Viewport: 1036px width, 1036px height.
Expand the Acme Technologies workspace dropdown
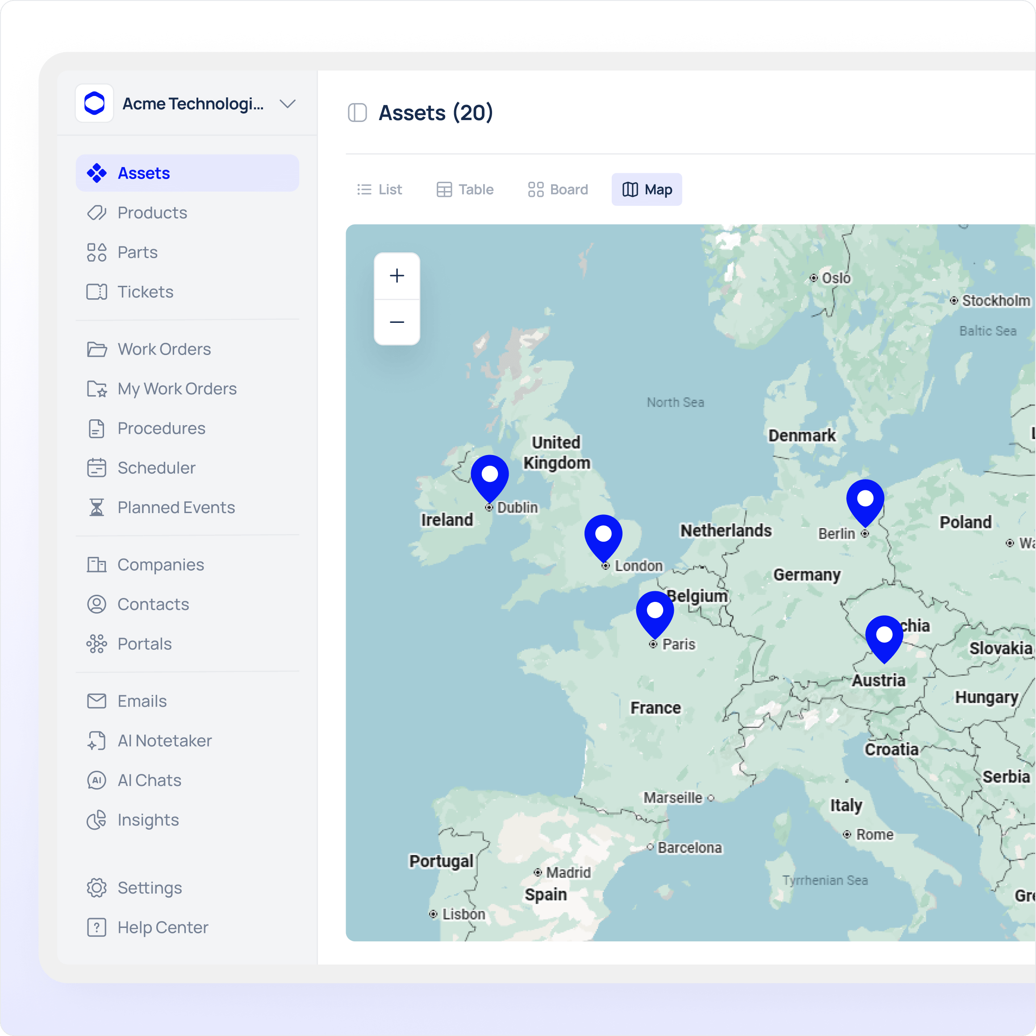[288, 104]
